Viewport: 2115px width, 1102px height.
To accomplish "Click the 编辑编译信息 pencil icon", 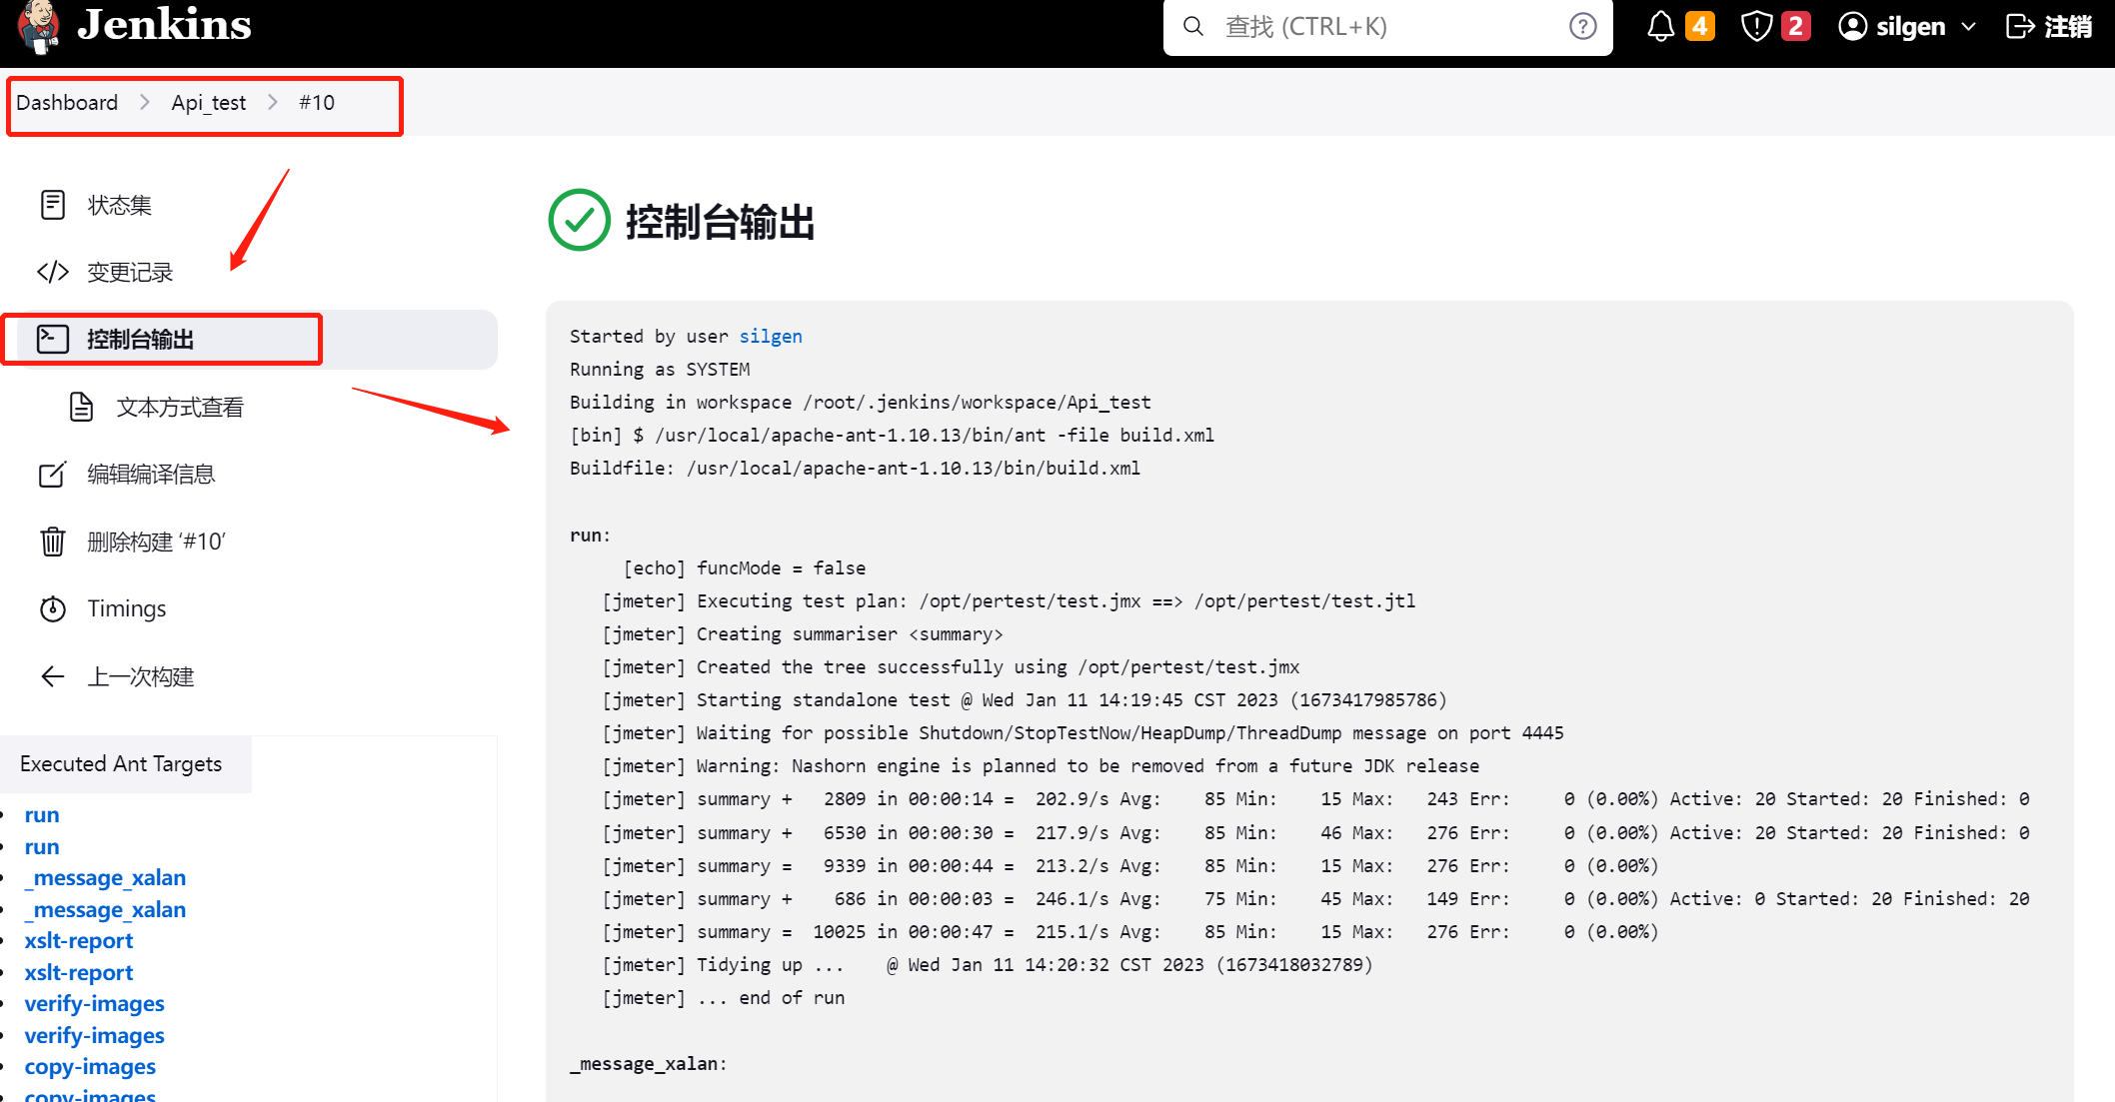I will coord(53,474).
